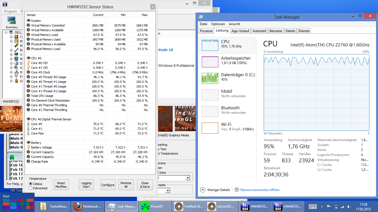Expand the network node in HWiNFO32 tree
This screenshot has width=378, height=212.
click(11, 72)
